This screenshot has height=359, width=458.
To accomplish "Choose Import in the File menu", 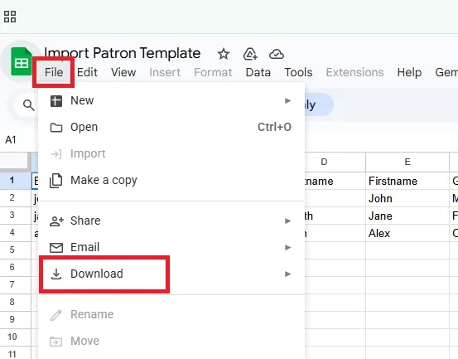I will tap(171, 153).
